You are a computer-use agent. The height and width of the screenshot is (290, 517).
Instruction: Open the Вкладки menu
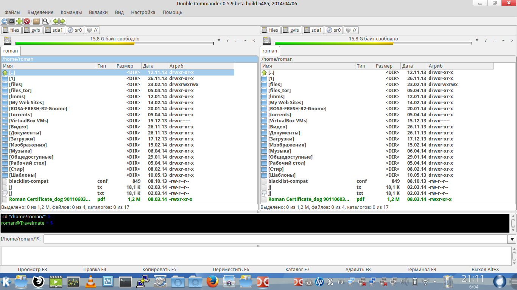pyautogui.click(x=98, y=12)
